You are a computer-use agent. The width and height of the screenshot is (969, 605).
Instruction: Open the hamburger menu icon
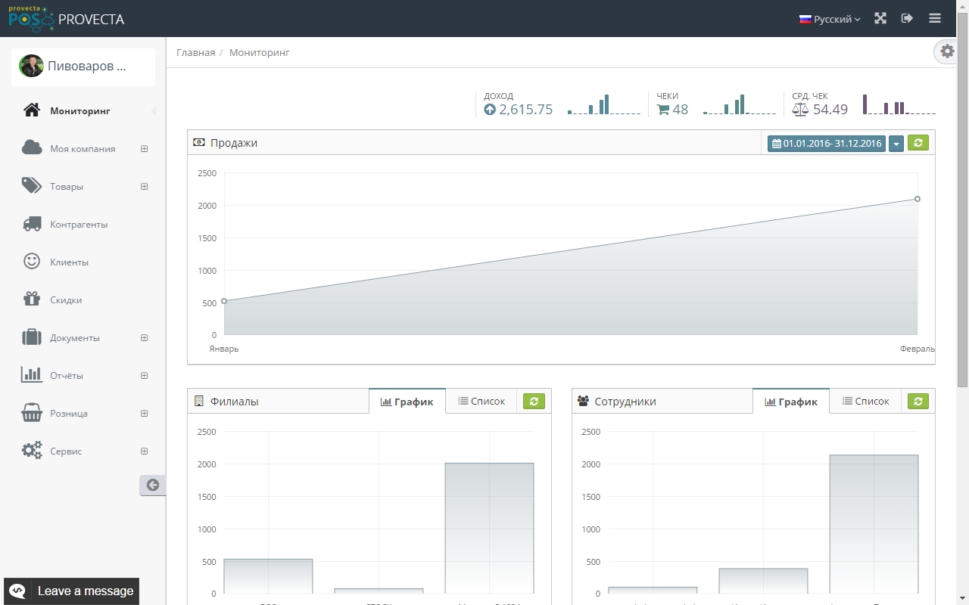(935, 19)
